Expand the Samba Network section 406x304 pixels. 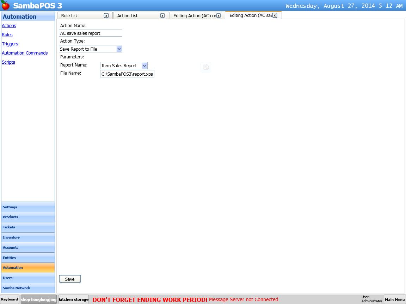(27, 288)
